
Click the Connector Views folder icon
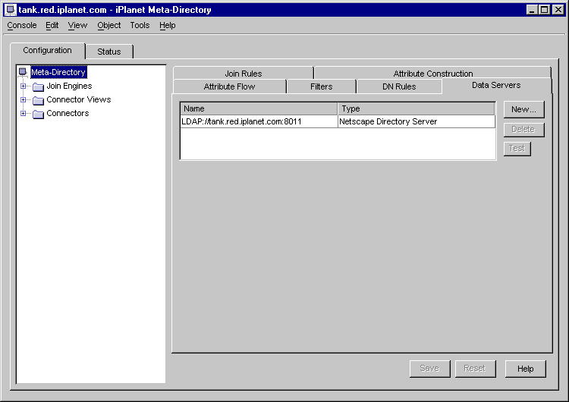tap(38, 100)
